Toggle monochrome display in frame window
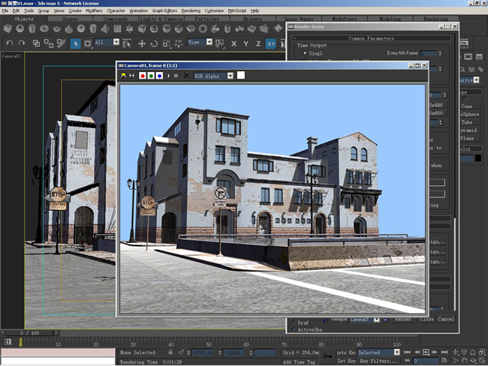 coord(176,76)
